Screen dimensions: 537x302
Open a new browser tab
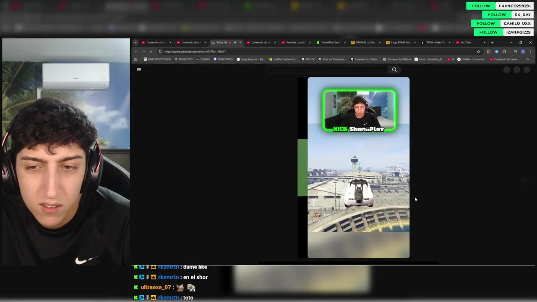point(492,42)
